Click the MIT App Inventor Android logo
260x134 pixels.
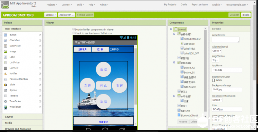click(5, 5)
